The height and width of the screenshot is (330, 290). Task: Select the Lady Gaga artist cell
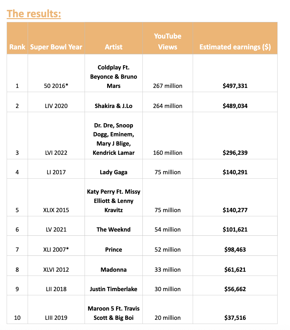pyautogui.click(x=114, y=172)
